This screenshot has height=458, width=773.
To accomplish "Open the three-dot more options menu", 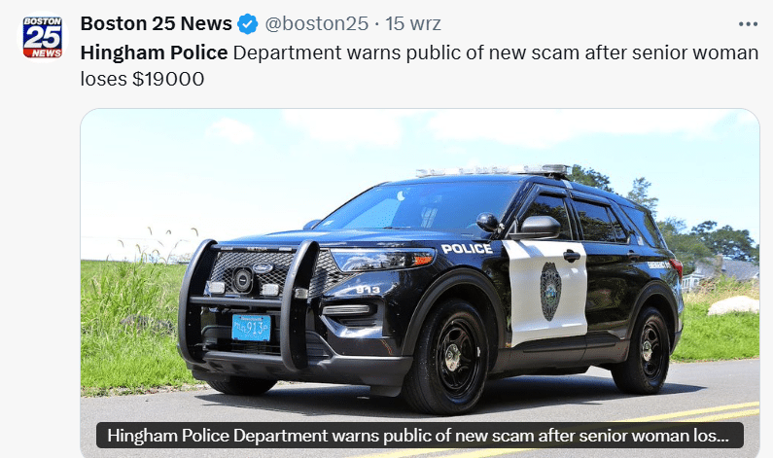I will 748,23.
